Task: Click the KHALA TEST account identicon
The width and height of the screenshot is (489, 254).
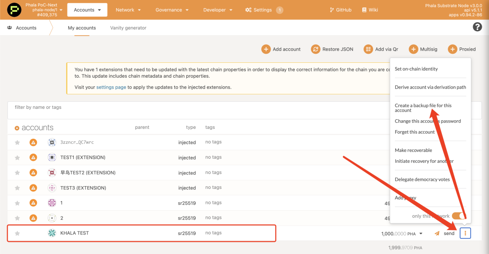Action: [52, 233]
